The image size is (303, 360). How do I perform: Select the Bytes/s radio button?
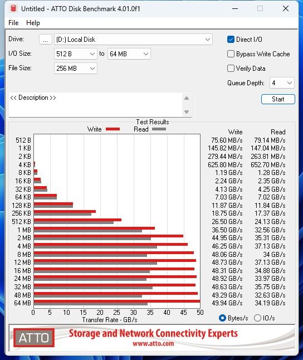222,318
